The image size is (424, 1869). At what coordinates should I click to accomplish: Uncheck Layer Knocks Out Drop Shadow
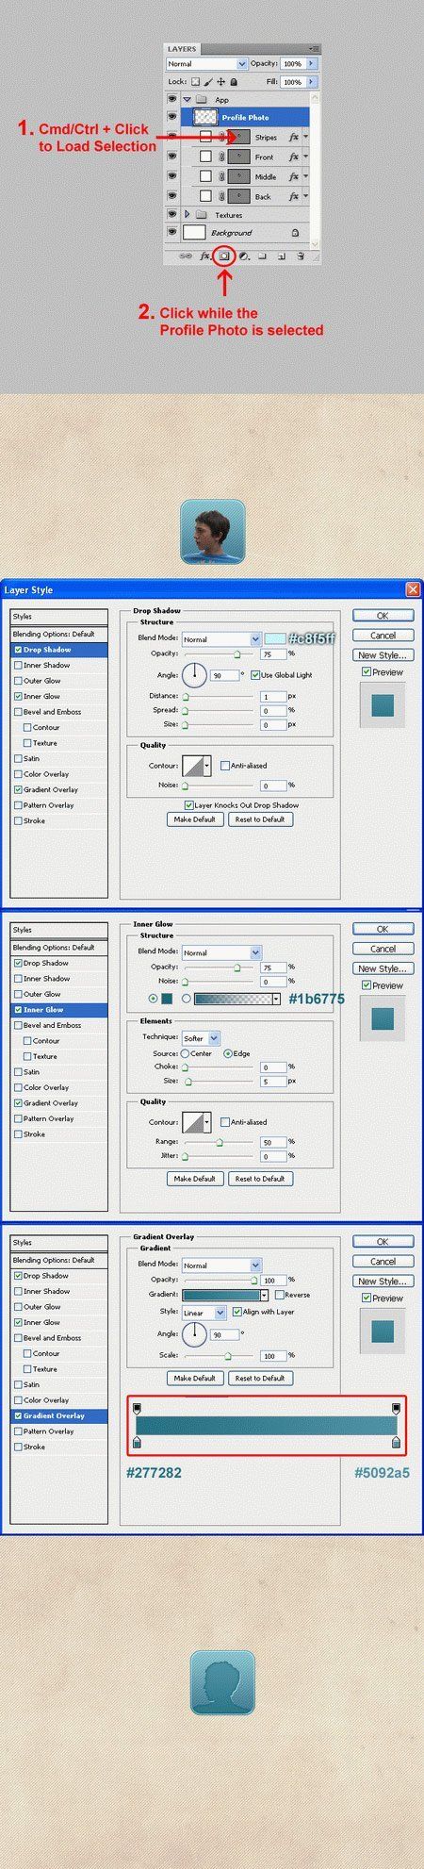(189, 805)
